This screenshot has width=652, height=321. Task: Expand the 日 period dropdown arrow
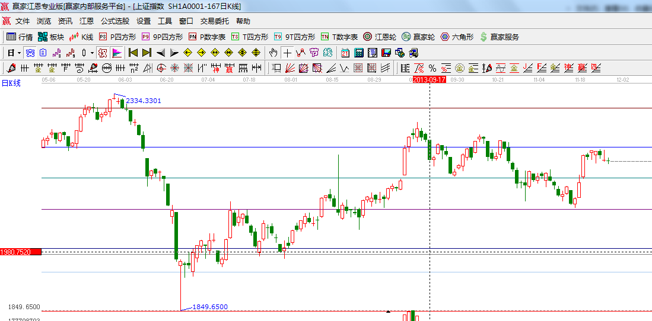point(20,53)
